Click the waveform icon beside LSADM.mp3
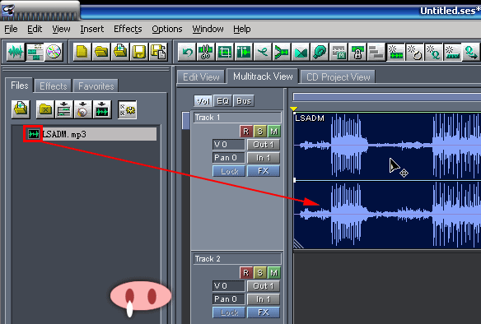This screenshot has width=481, height=324. tap(33, 134)
